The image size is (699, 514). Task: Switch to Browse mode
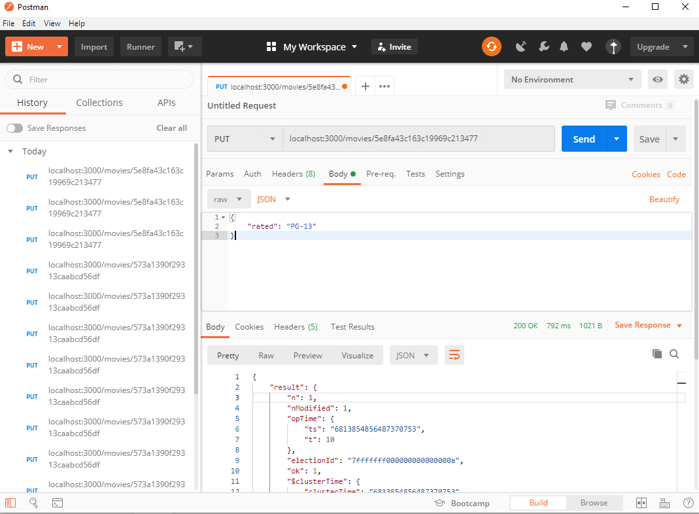[594, 503]
